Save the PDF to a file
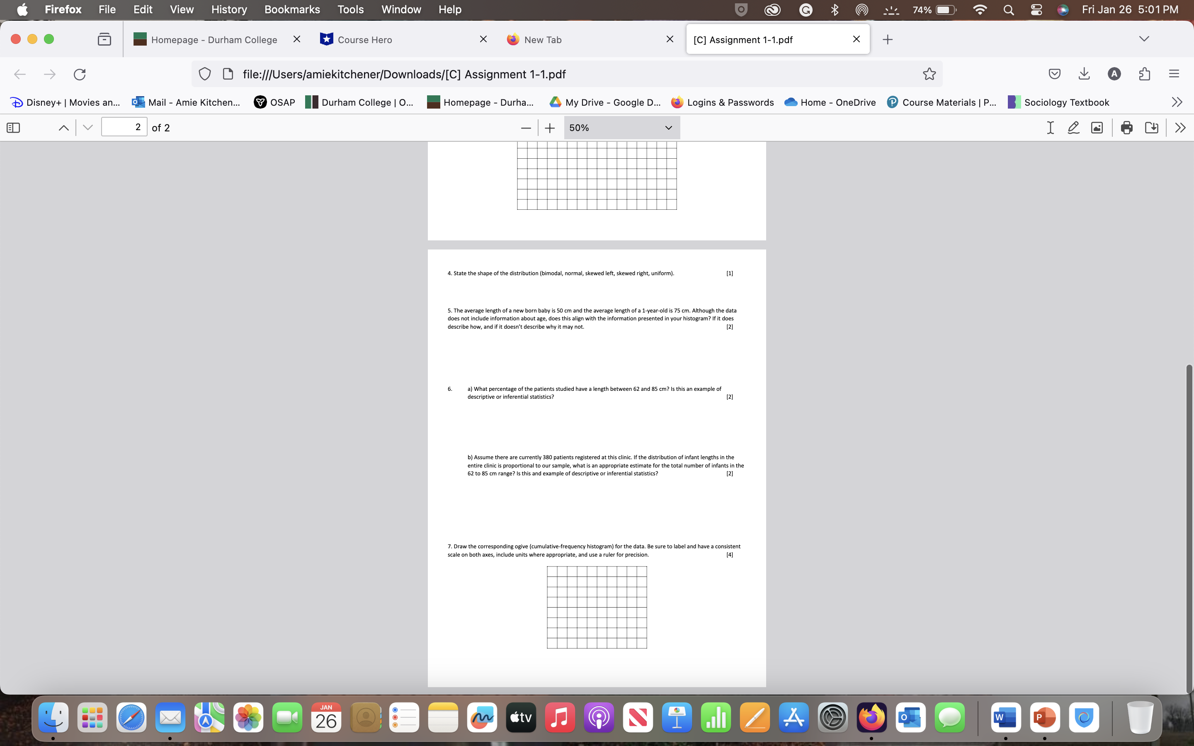The height and width of the screenshot is (746, 1194). tap(1152, 127)
